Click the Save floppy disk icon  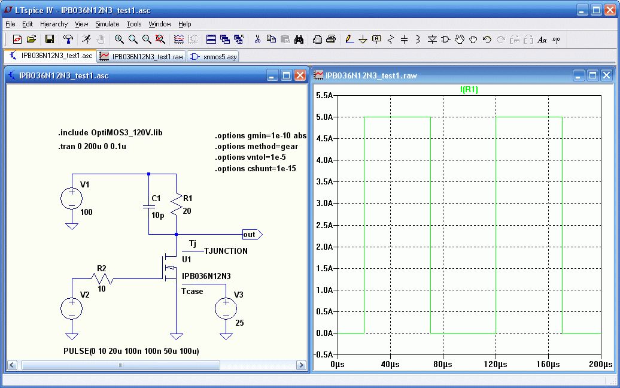(x=50, y=39)
